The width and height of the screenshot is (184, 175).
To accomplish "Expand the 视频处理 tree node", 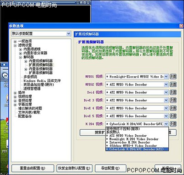I will pos(15,97).
